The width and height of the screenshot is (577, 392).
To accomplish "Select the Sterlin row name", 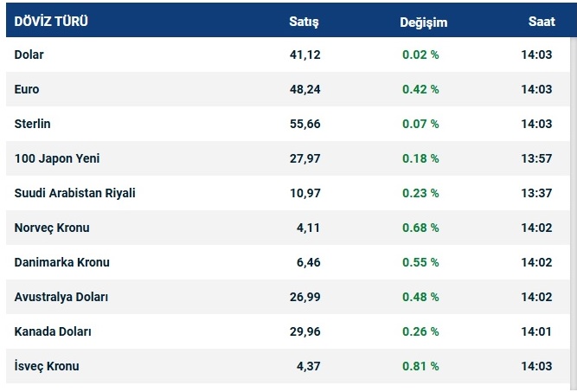I will point(33,124).
